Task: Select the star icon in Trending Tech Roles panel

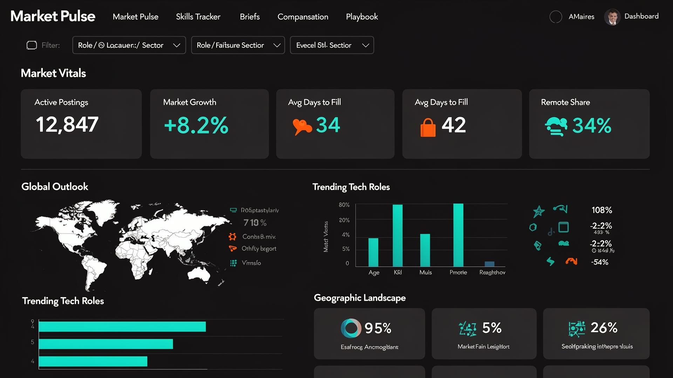Action: pos(539,211)
